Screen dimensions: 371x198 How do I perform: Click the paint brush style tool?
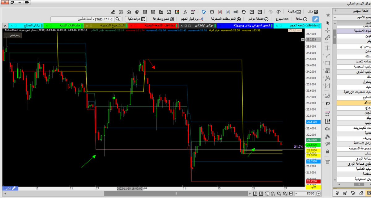328,136
